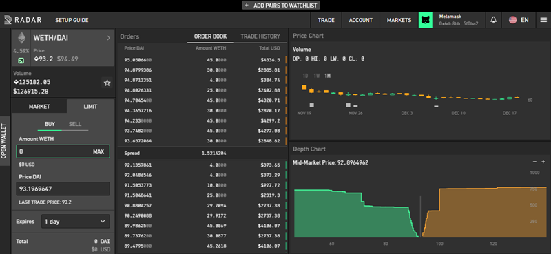Click Add Pairs to Watchlist button

281,6
